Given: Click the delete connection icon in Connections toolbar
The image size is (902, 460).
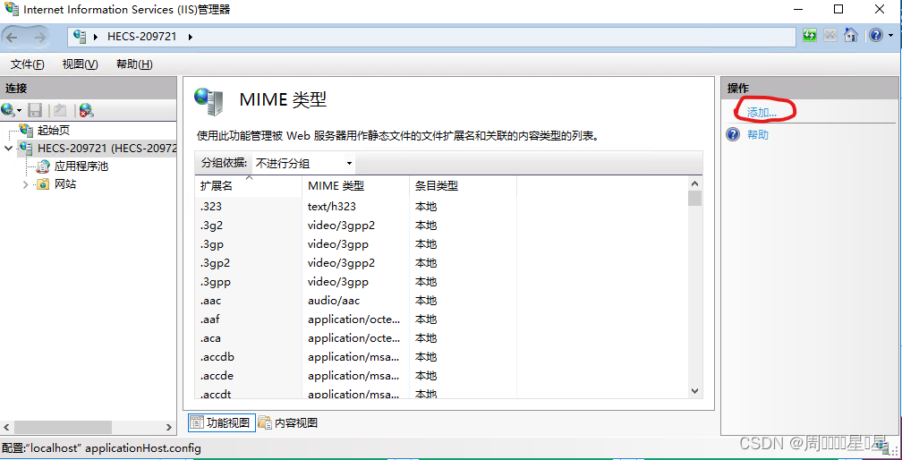Looking at the screenshot, I should 86,110.
